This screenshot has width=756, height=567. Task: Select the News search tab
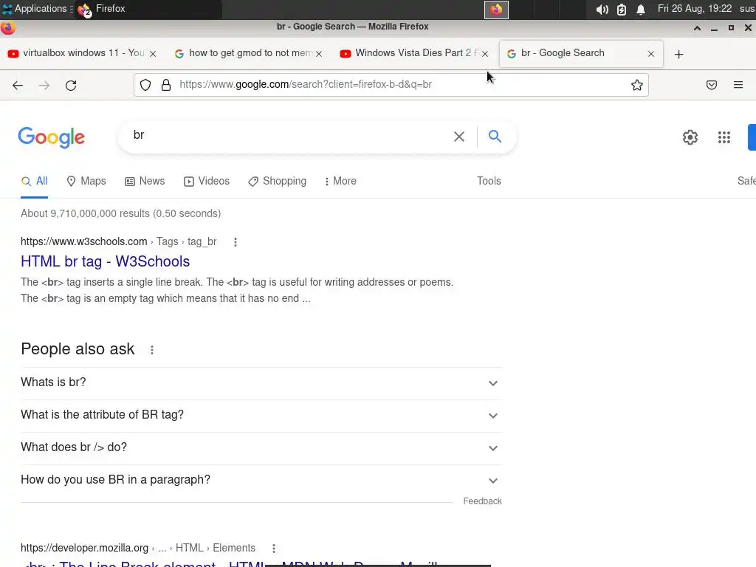pyautogui.click(x=145, y=182)
